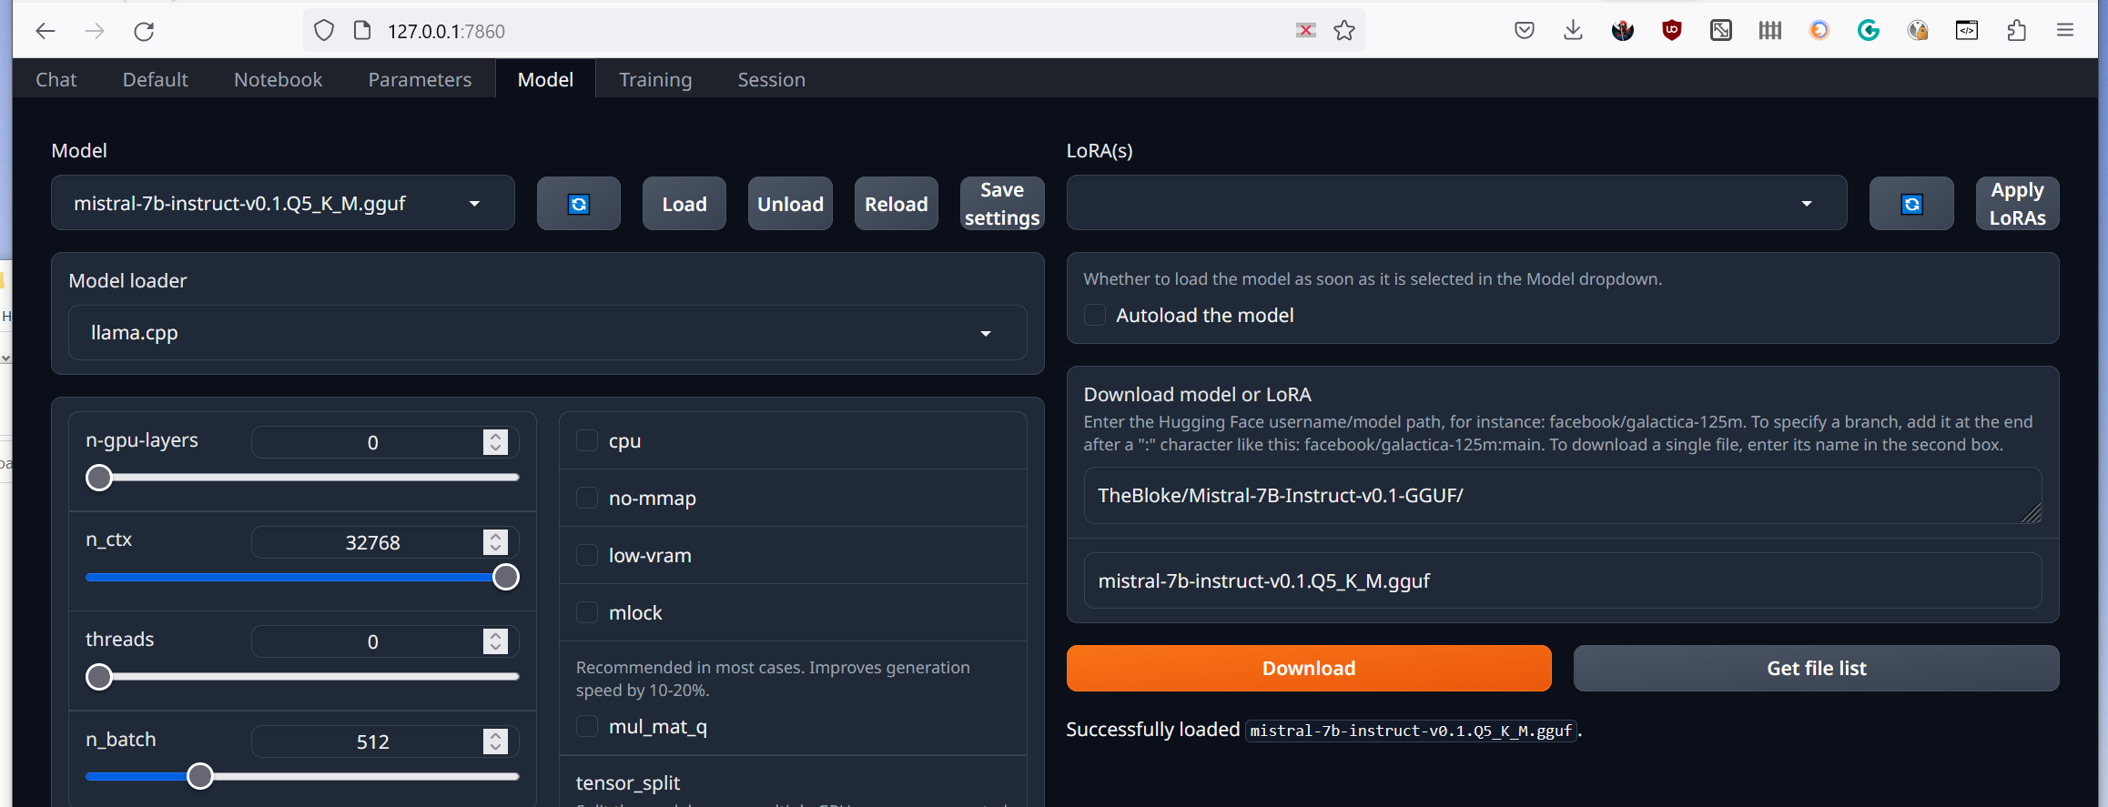Click the Grammarly G extension icon
Image resolution: width=2108 pixels, height=807 pixels.
[1869, 31]
